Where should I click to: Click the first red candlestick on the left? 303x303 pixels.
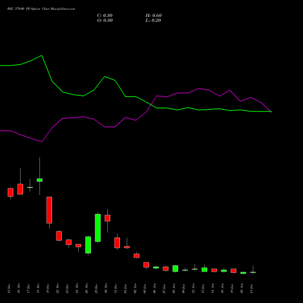pos(10,192)
